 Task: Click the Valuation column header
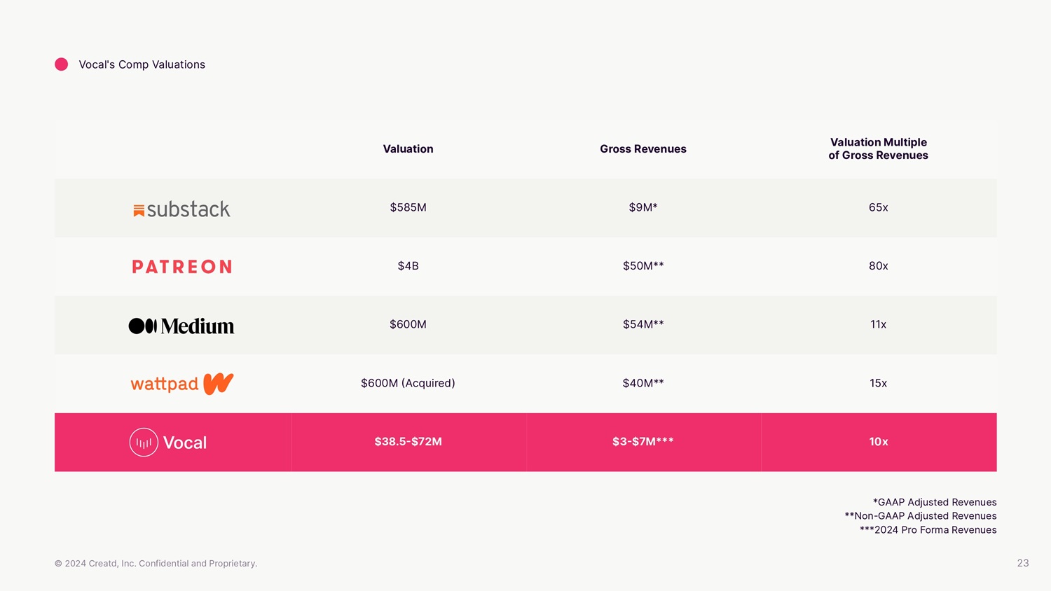pos(408,149)
